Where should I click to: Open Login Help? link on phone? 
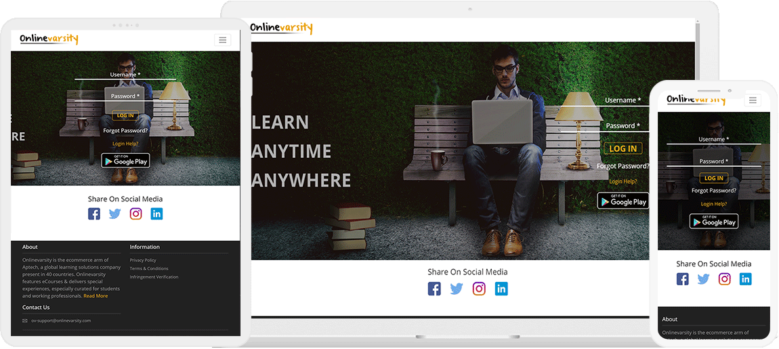click(x=714, y=204)
